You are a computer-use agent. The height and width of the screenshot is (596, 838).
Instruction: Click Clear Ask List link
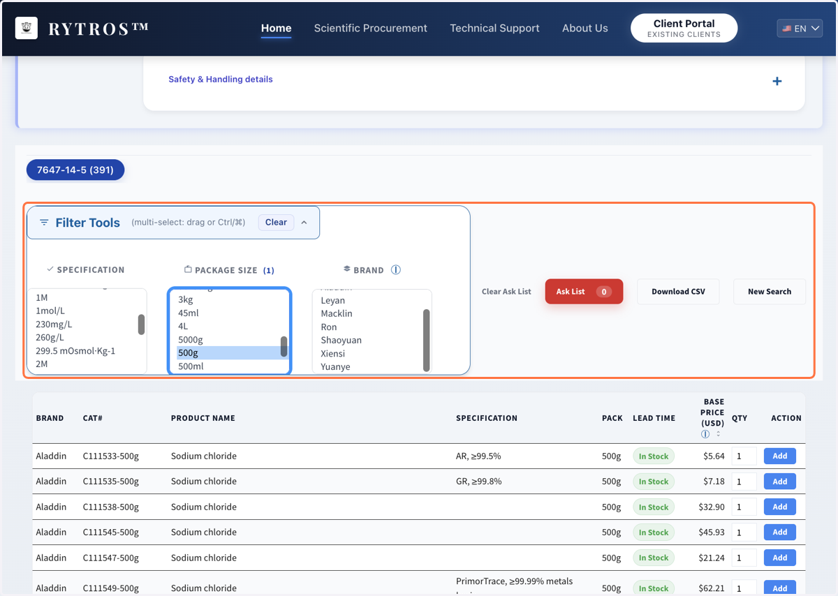506,292
